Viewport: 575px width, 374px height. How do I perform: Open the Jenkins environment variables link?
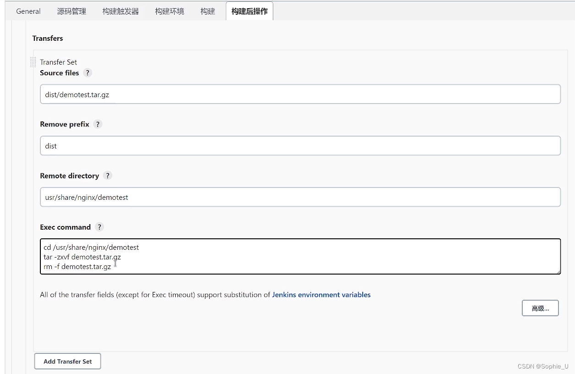(321, 295)
